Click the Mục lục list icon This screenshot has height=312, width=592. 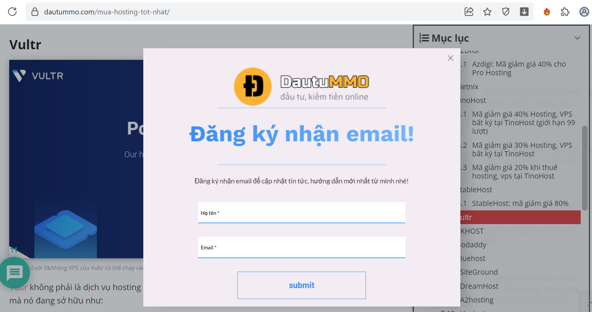click(424, 38)
